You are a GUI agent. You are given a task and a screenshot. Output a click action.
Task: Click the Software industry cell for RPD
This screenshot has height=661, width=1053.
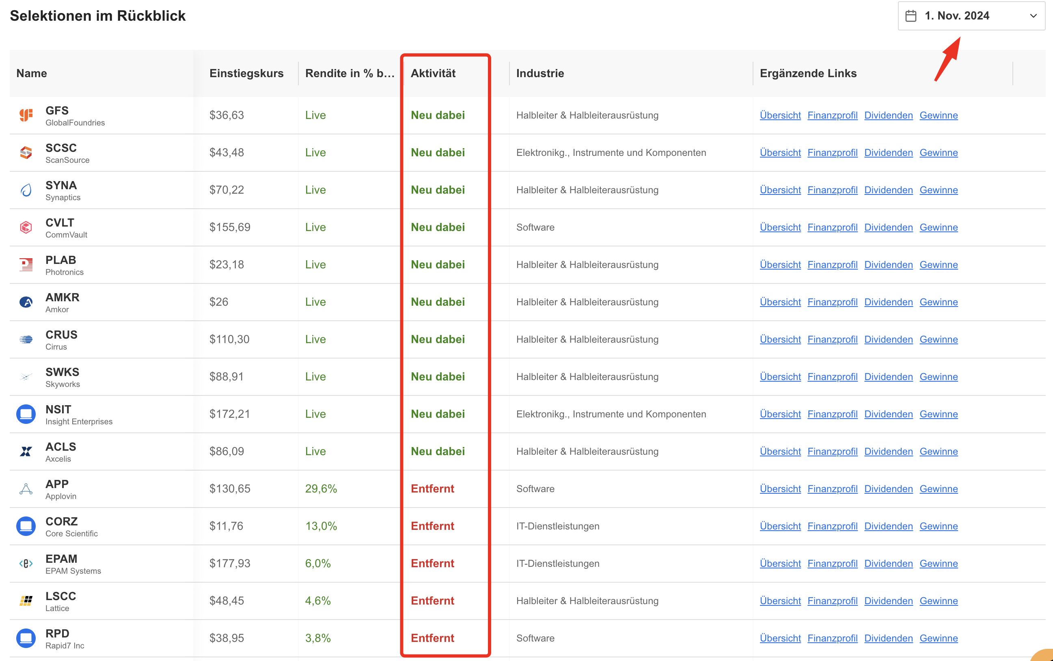pyautogui.click(x=535, y=638)
